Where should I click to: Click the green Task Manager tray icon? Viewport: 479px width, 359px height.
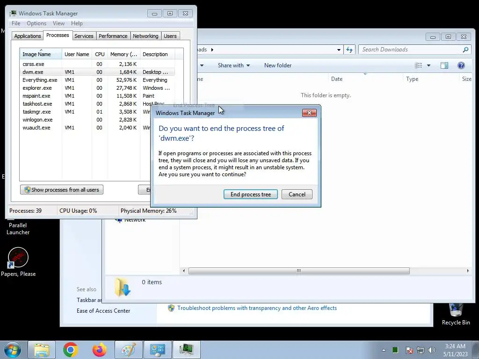point(395,350)
